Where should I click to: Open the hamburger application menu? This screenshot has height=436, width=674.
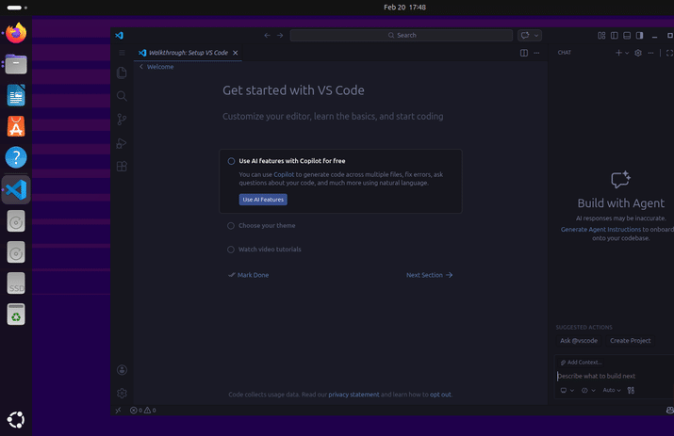tap(123, 53)
